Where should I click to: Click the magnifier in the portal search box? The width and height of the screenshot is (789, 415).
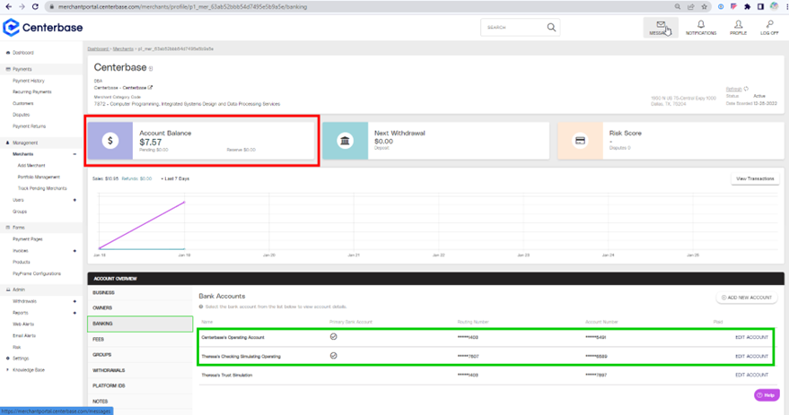coord(551,27)
